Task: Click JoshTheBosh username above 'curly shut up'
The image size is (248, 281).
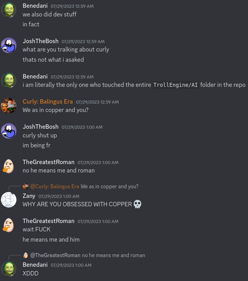Action: (x=41, y=127)
